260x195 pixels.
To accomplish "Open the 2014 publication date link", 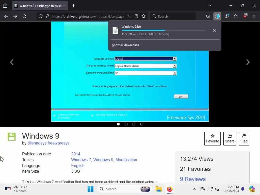I will coord(76,154).
